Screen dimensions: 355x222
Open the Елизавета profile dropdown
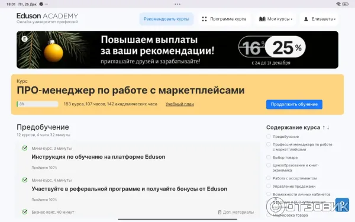[x=319, y=19]
